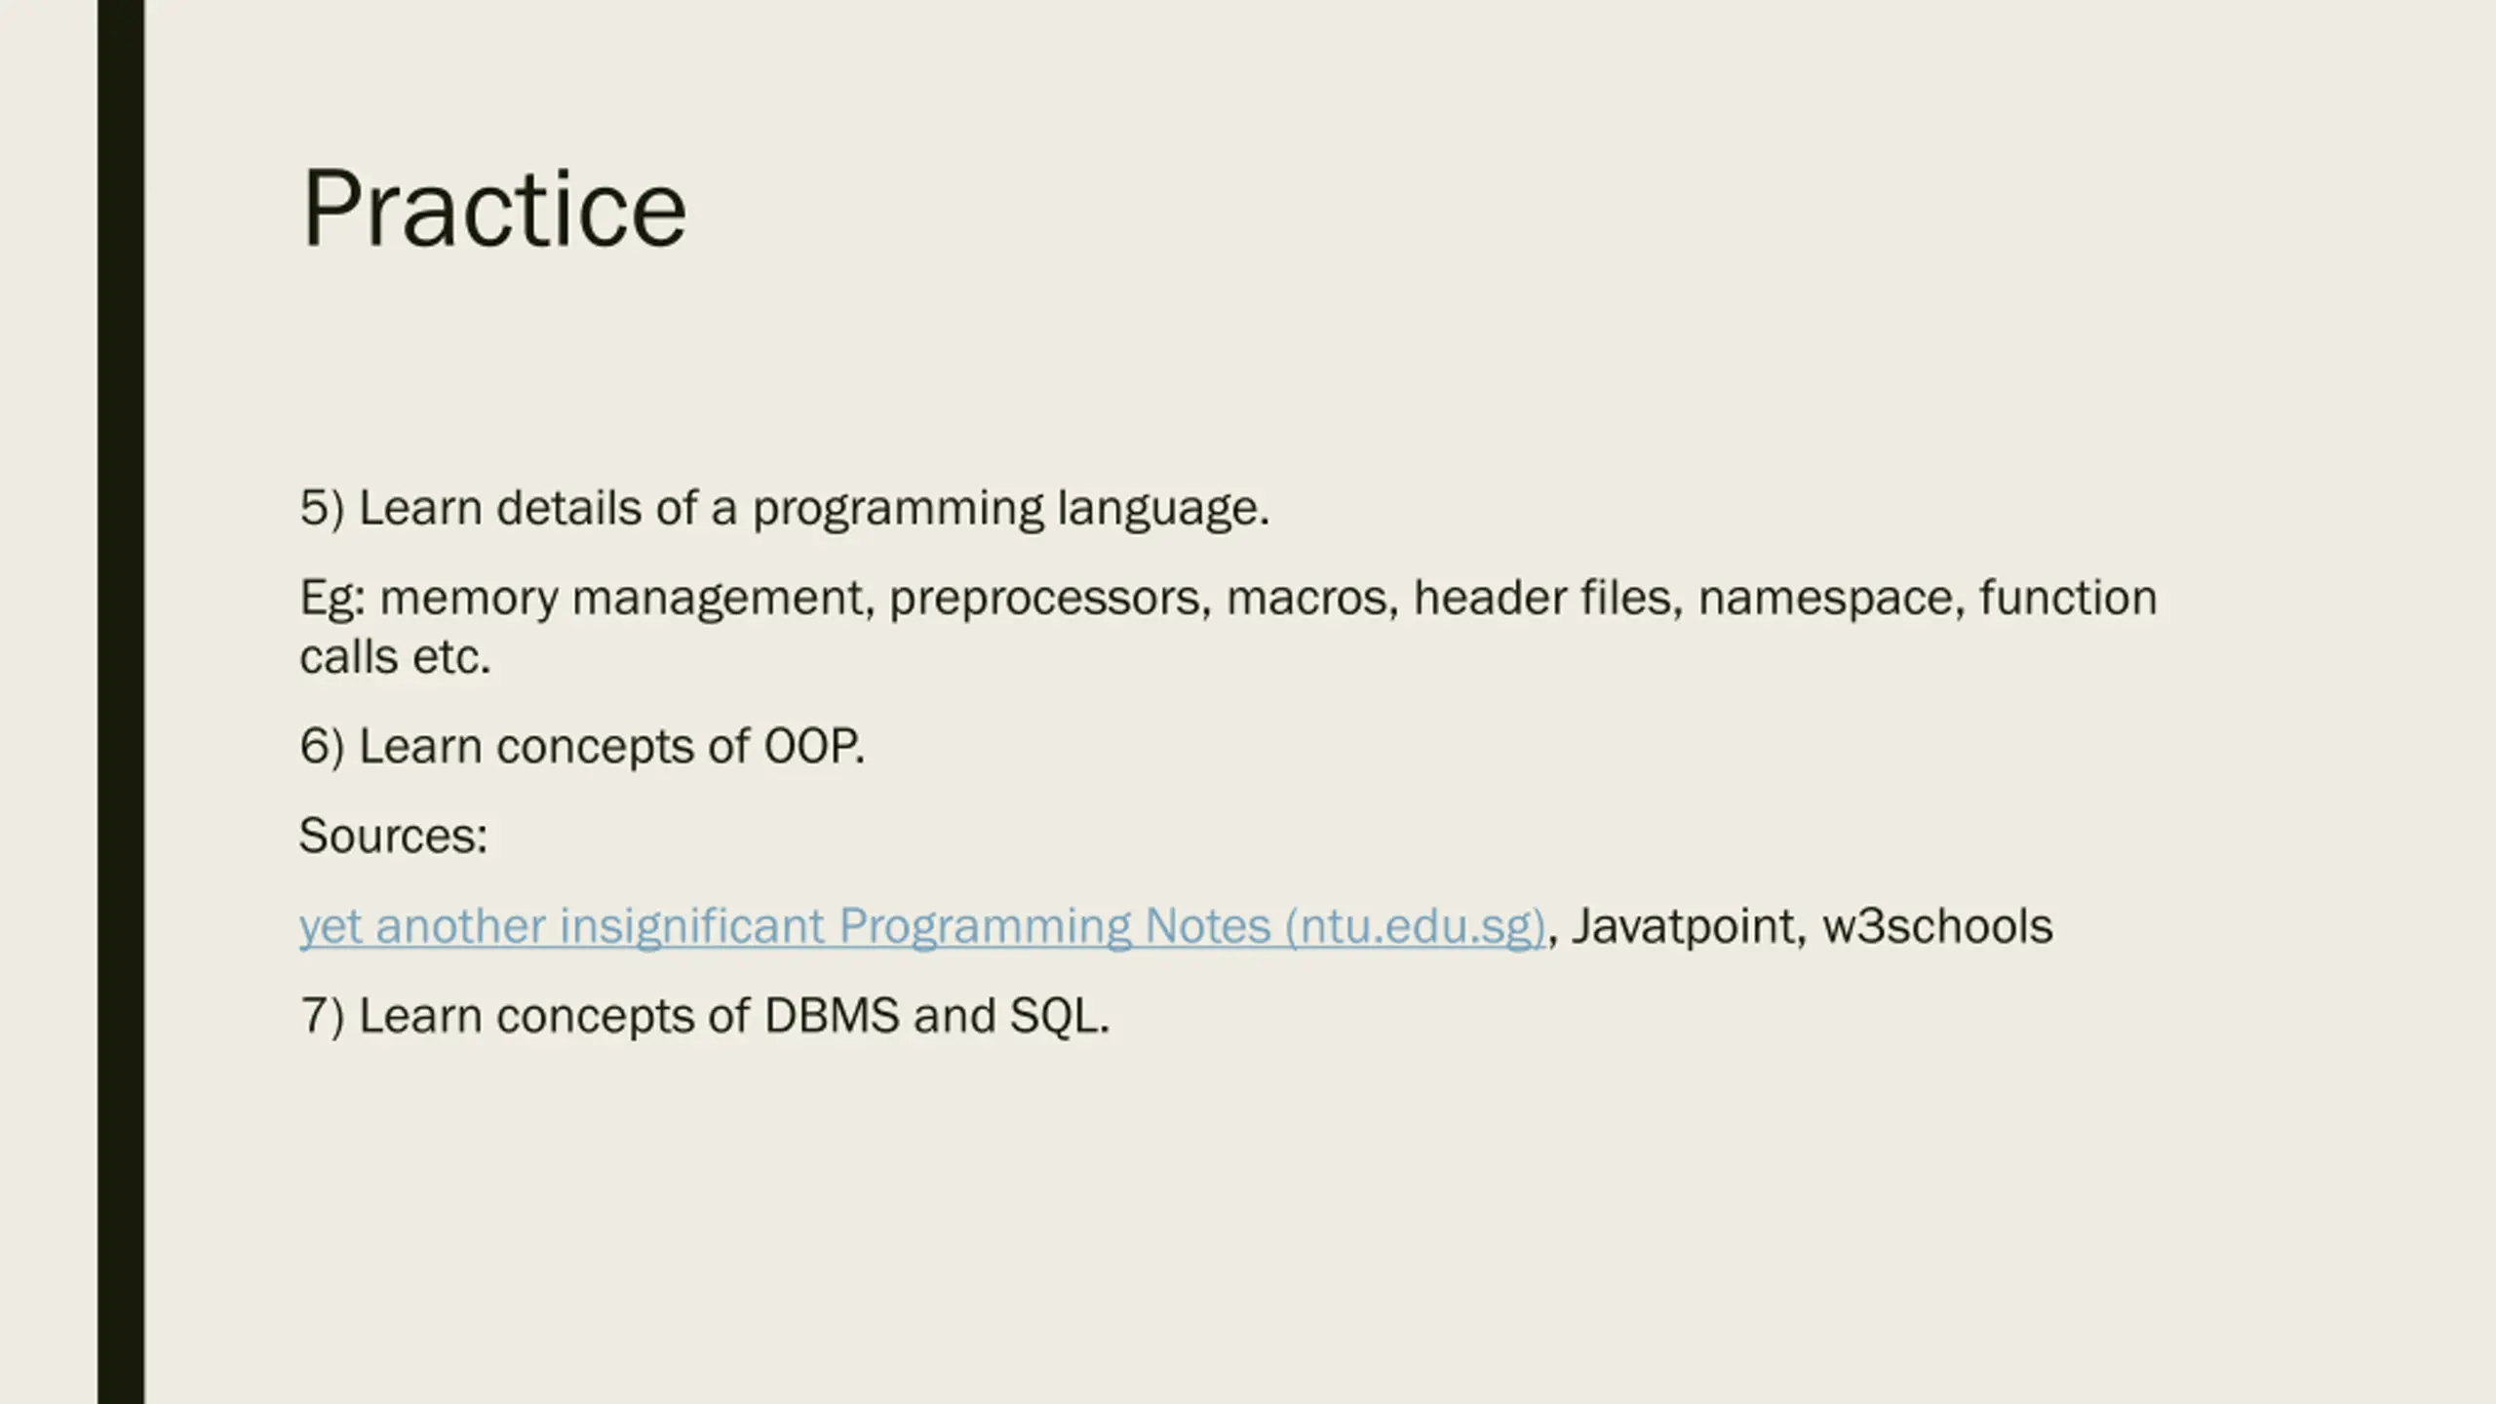This screenshot has height=1404, width=2496.
Task: Click the 'Eg: memory management' example line
Action: click(x=1228, y=598)
